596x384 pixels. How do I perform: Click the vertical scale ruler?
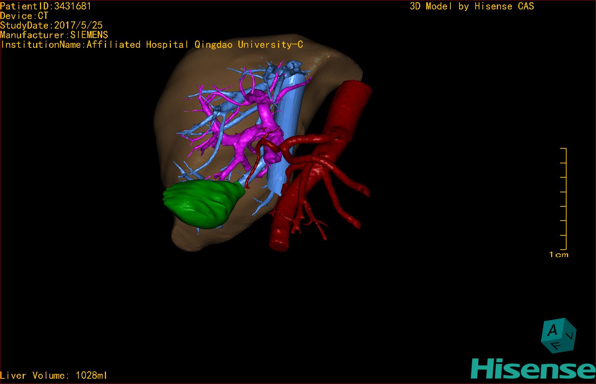[x=563, y=199]
